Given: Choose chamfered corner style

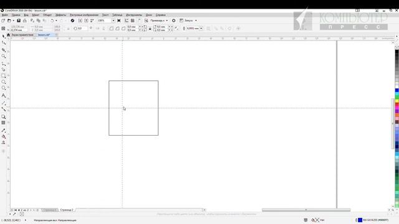Looking at the screenshot, I should (x=123, y=29).
